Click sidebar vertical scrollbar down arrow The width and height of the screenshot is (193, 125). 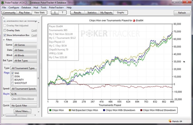click(x=39, y=112)
